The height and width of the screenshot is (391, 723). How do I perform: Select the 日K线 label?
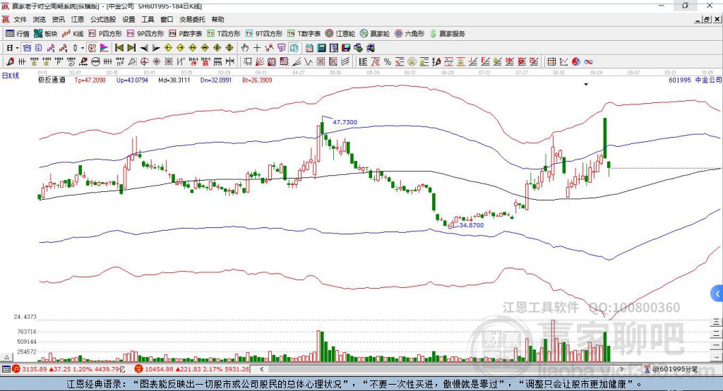click(11, 76)
